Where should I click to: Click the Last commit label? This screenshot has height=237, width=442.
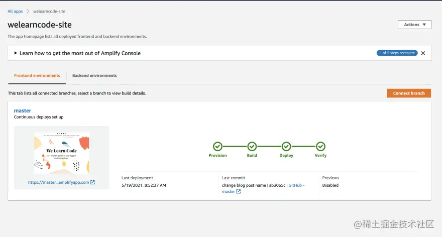click(x=234, y=178)
